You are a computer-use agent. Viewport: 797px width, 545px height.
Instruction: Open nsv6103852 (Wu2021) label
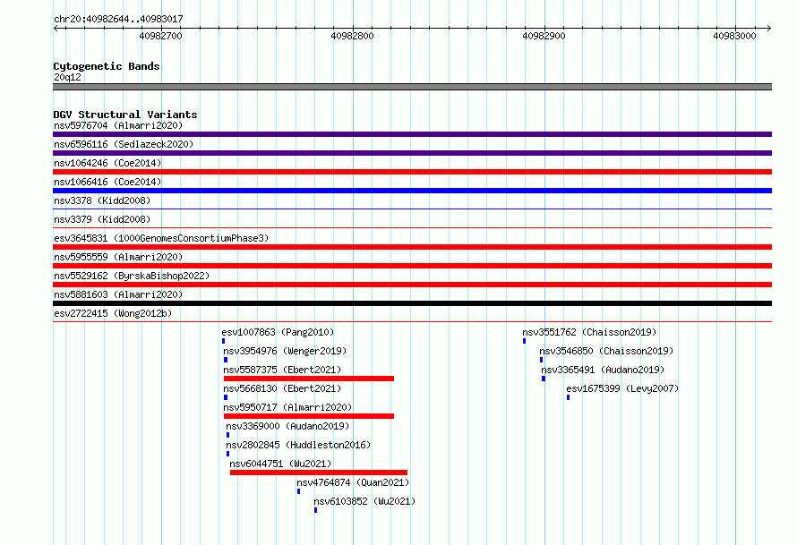point(364,501)
